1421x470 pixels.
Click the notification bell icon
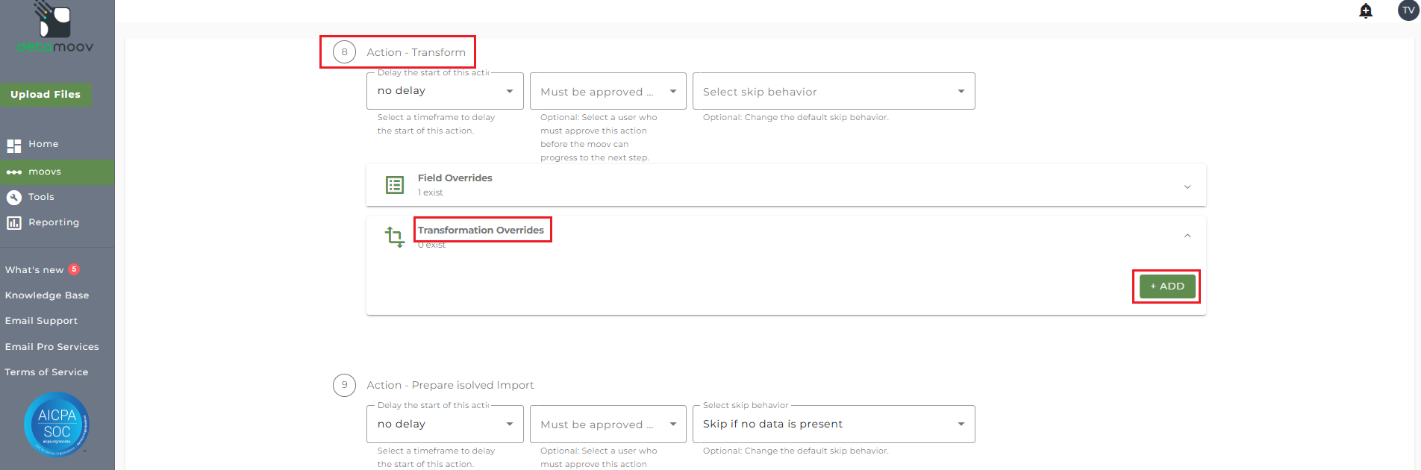(x=1366, y=10)
